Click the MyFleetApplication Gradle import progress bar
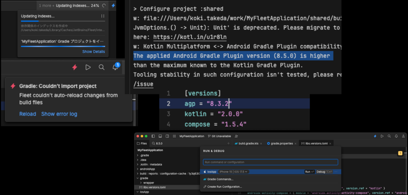408x195 pixels. point(63,46)
